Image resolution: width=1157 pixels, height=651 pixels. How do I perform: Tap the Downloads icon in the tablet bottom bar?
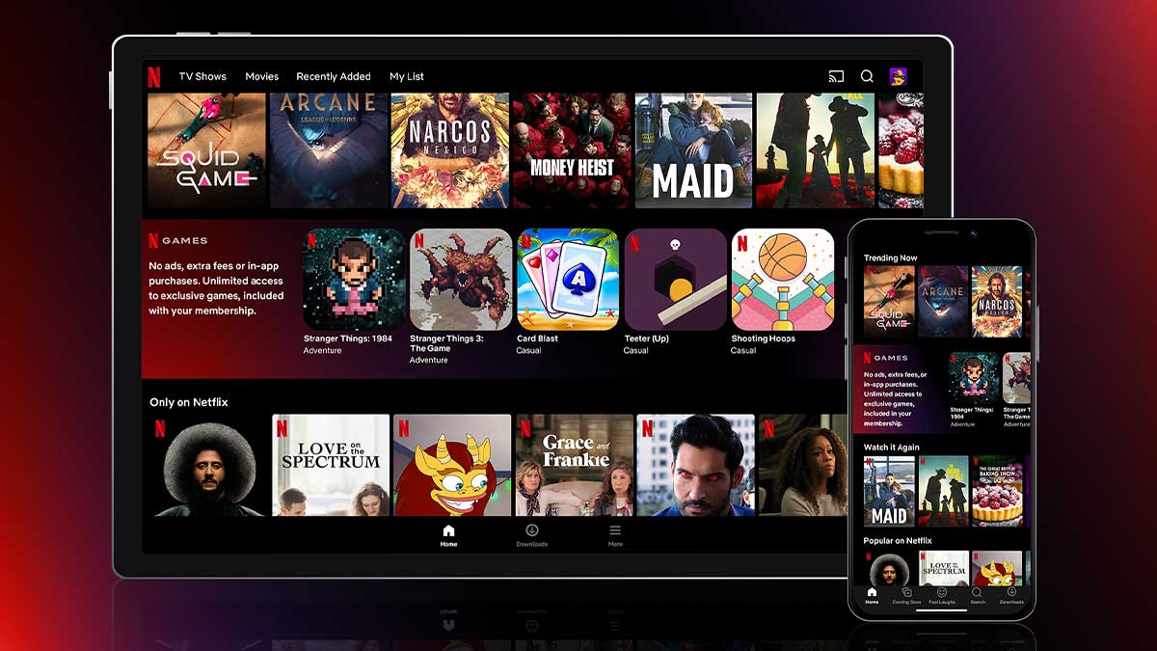pos(531,531)
